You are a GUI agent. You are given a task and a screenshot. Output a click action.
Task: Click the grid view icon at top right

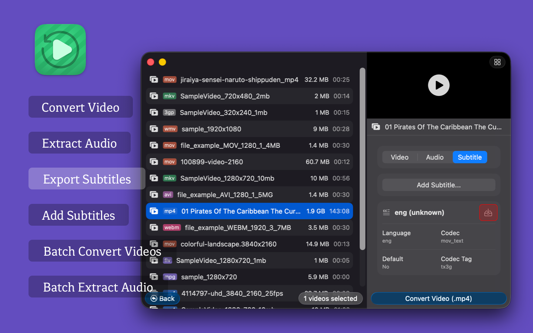point(497,62)
